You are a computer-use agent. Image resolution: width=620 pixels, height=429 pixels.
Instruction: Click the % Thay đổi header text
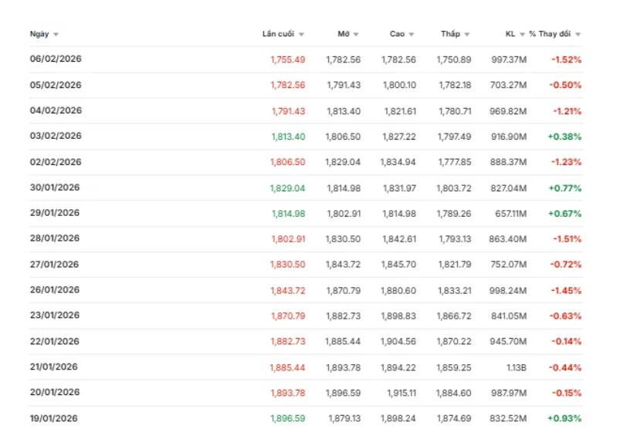(550, 34)
